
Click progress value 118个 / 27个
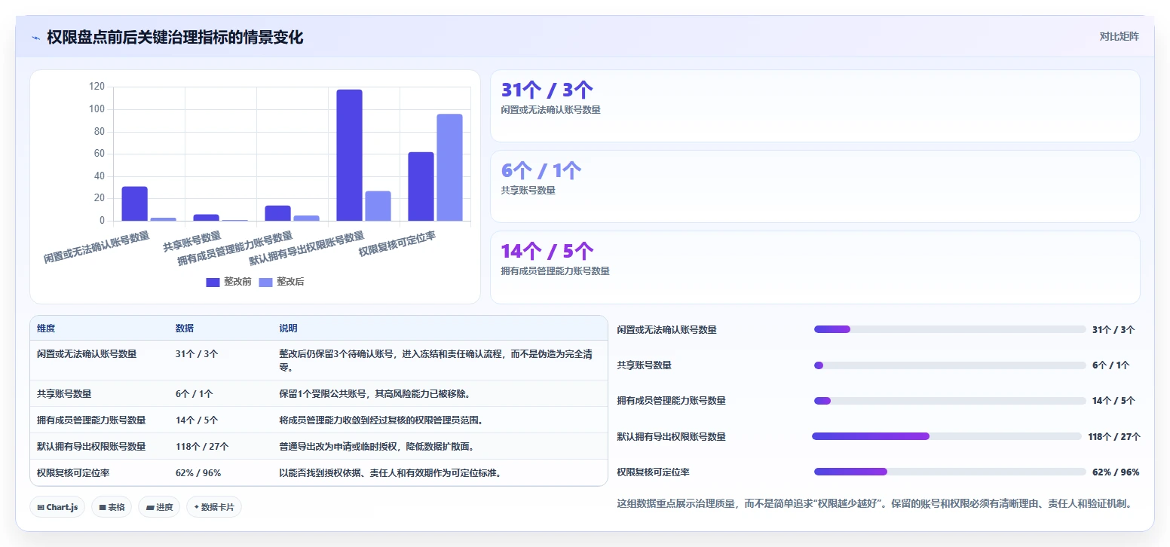click(1114, 436)
